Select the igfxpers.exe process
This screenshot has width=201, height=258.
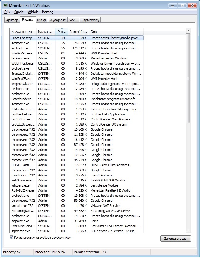[x=77, y=185]
